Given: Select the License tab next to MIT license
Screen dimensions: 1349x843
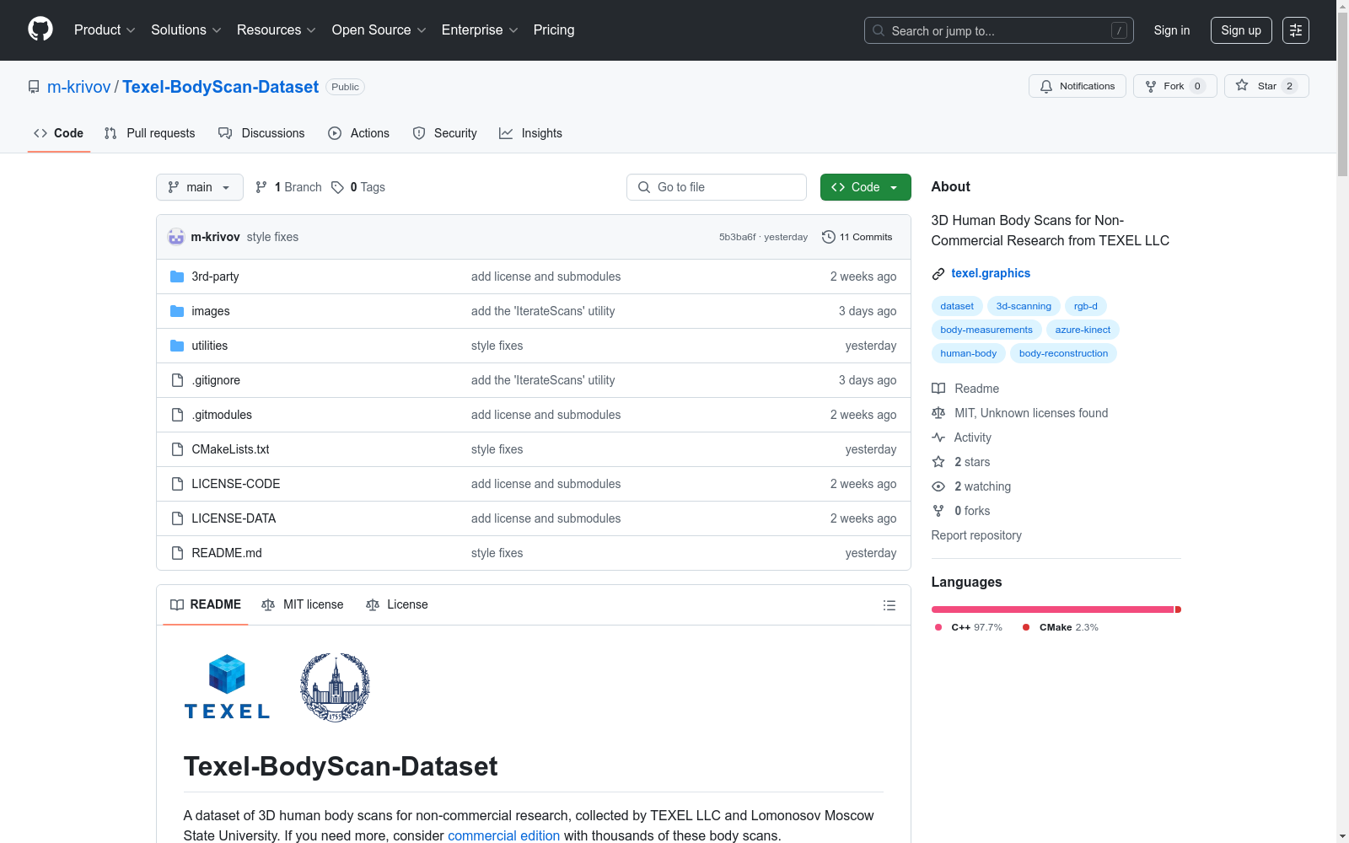Looking at the screenshot, I should tap(397, 605).
